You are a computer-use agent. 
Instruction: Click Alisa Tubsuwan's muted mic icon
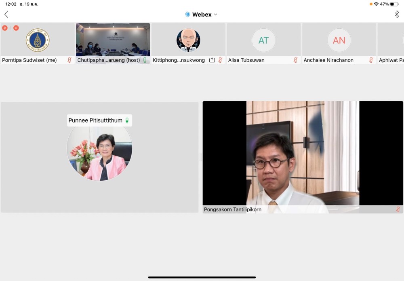(295, 60)
